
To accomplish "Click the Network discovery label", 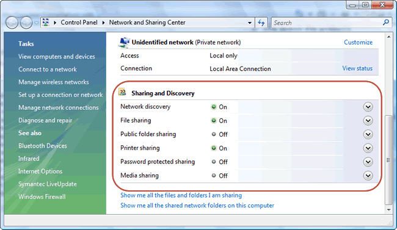I will click(x=145, y=107).
